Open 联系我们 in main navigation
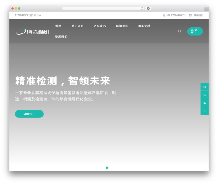The image size is (218, 184). point(61,37)
